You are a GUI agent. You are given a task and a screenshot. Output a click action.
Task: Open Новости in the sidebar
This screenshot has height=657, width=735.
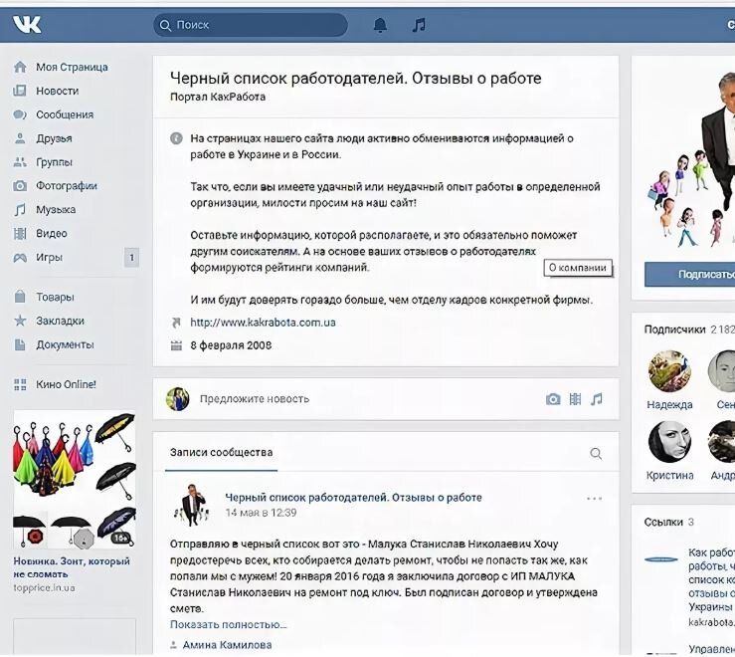coord(57,91)
